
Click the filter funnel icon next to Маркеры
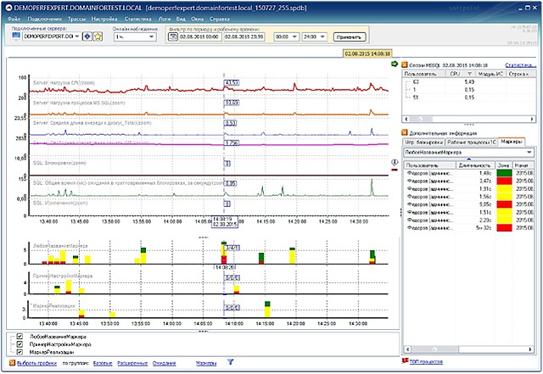point(230,363)
